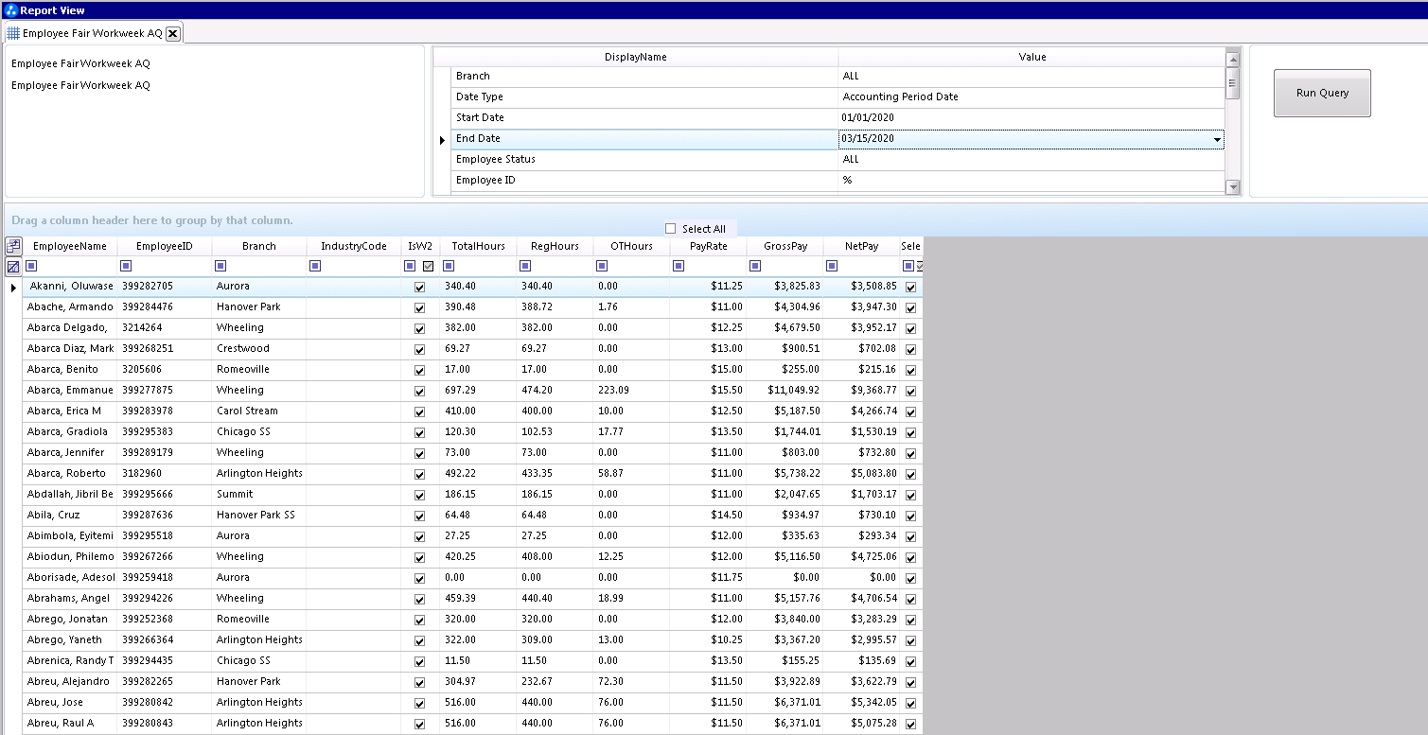The width and height of the screenshot is (1428, 735).
Task: Sort by the Branch column header
Action: (259, 246)
